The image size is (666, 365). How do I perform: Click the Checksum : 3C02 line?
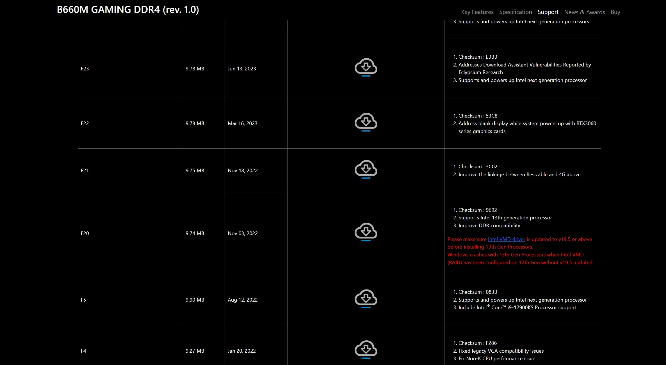pyautogui.click(x=478, y=167)
